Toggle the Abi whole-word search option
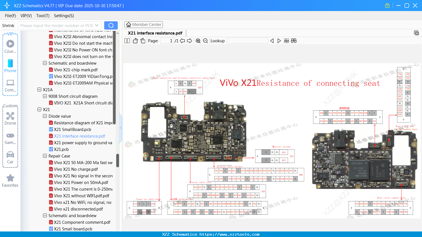 [x=287, y=41]
